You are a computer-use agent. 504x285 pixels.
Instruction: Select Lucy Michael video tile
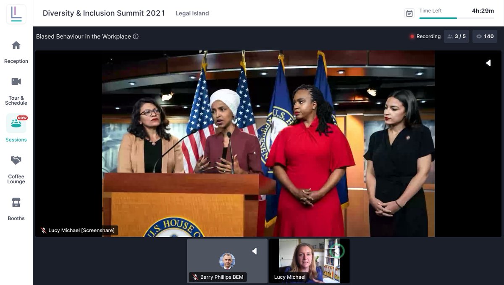coord(309,261)
